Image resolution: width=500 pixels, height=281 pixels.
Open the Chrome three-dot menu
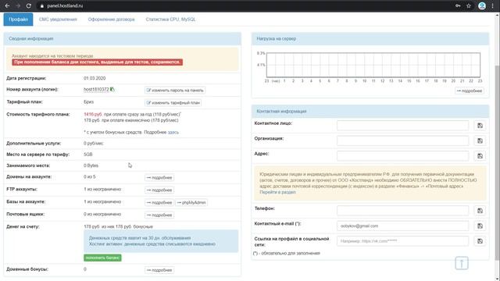[x=493, y=5]
